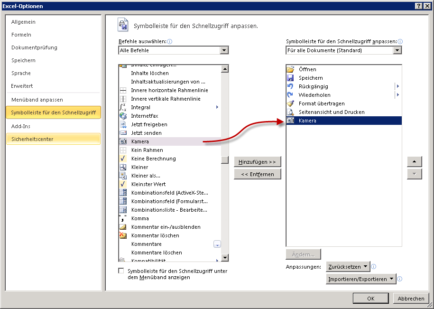Open the Alle Befehle dropdown
This screenshot has height=309, width=434.
(224, 50)
